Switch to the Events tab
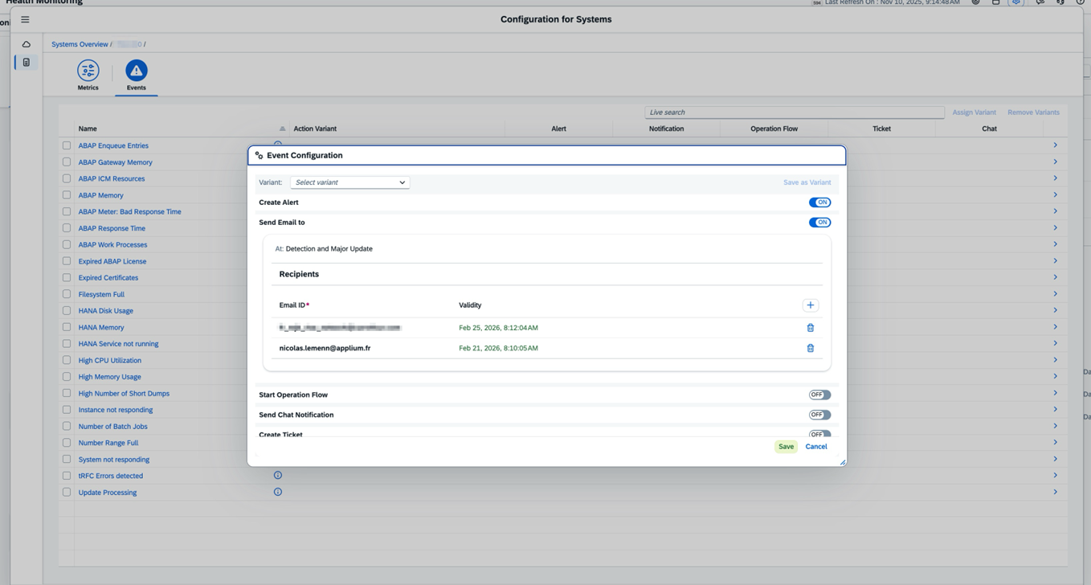Screen dimensions: 1091x585 [136, 75]
